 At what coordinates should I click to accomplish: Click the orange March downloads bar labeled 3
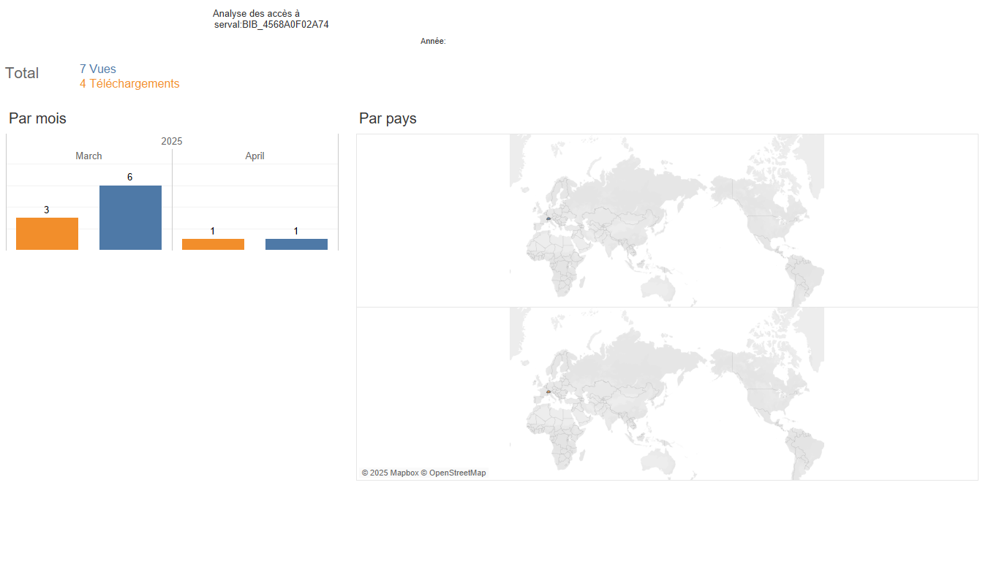[x=47, y=234]
